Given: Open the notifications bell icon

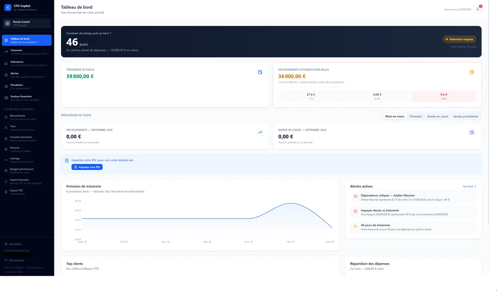Looking at the screenshot, I should [478, 9].
